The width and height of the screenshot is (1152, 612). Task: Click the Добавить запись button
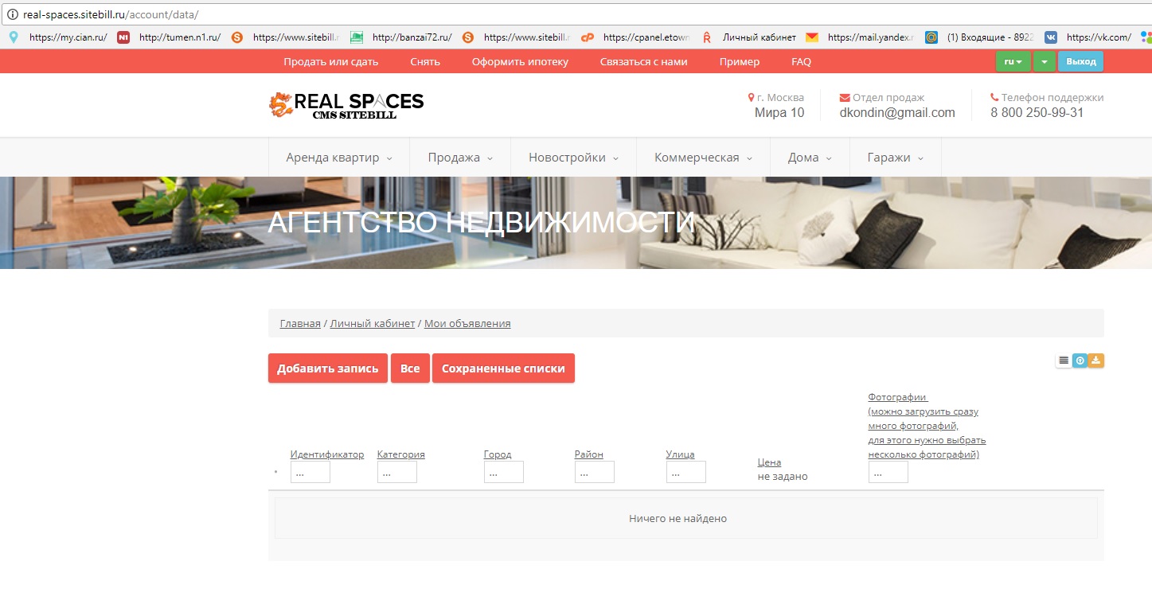pyautogui.click(x=328, y=368)
